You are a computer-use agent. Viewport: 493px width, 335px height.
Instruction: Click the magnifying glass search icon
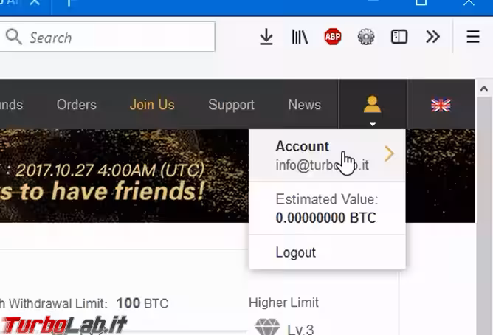(x=13, y=37)
